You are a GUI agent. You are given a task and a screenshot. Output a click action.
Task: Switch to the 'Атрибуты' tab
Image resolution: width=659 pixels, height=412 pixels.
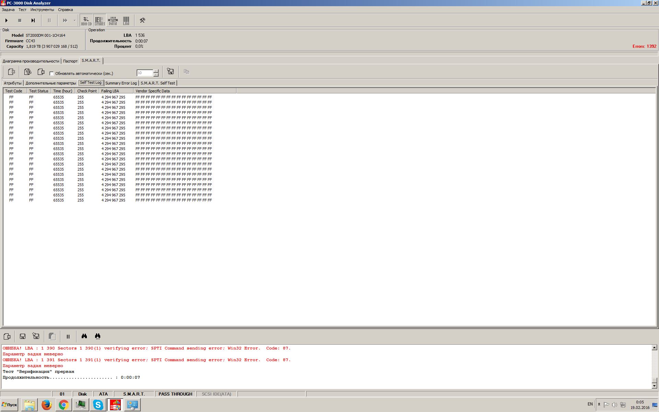click(x=13, y=83)
